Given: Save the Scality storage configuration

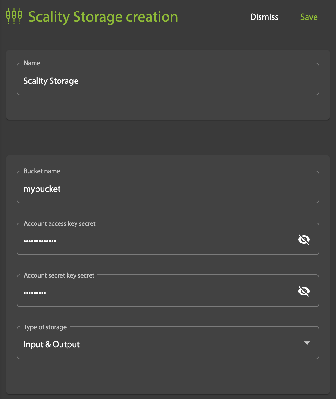Looking at the screenshot, I should coord(309,17).
